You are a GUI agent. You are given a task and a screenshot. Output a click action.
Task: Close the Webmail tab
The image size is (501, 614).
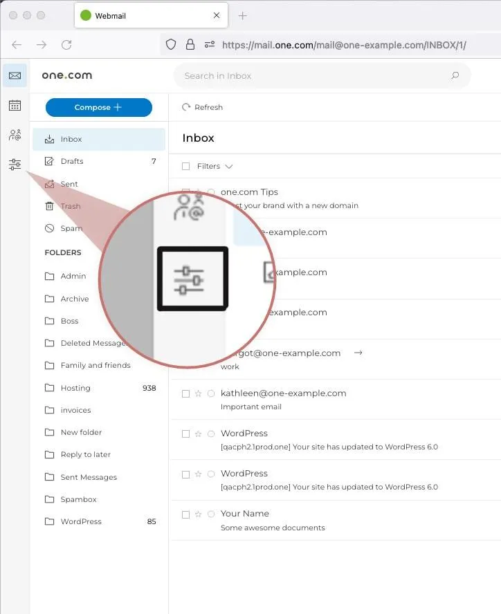[x=217, y=15]
